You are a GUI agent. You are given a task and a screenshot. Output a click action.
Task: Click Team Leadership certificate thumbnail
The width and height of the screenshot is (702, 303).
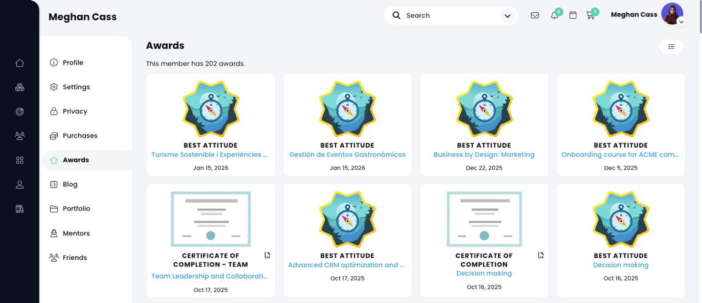(x=210, y=219)
